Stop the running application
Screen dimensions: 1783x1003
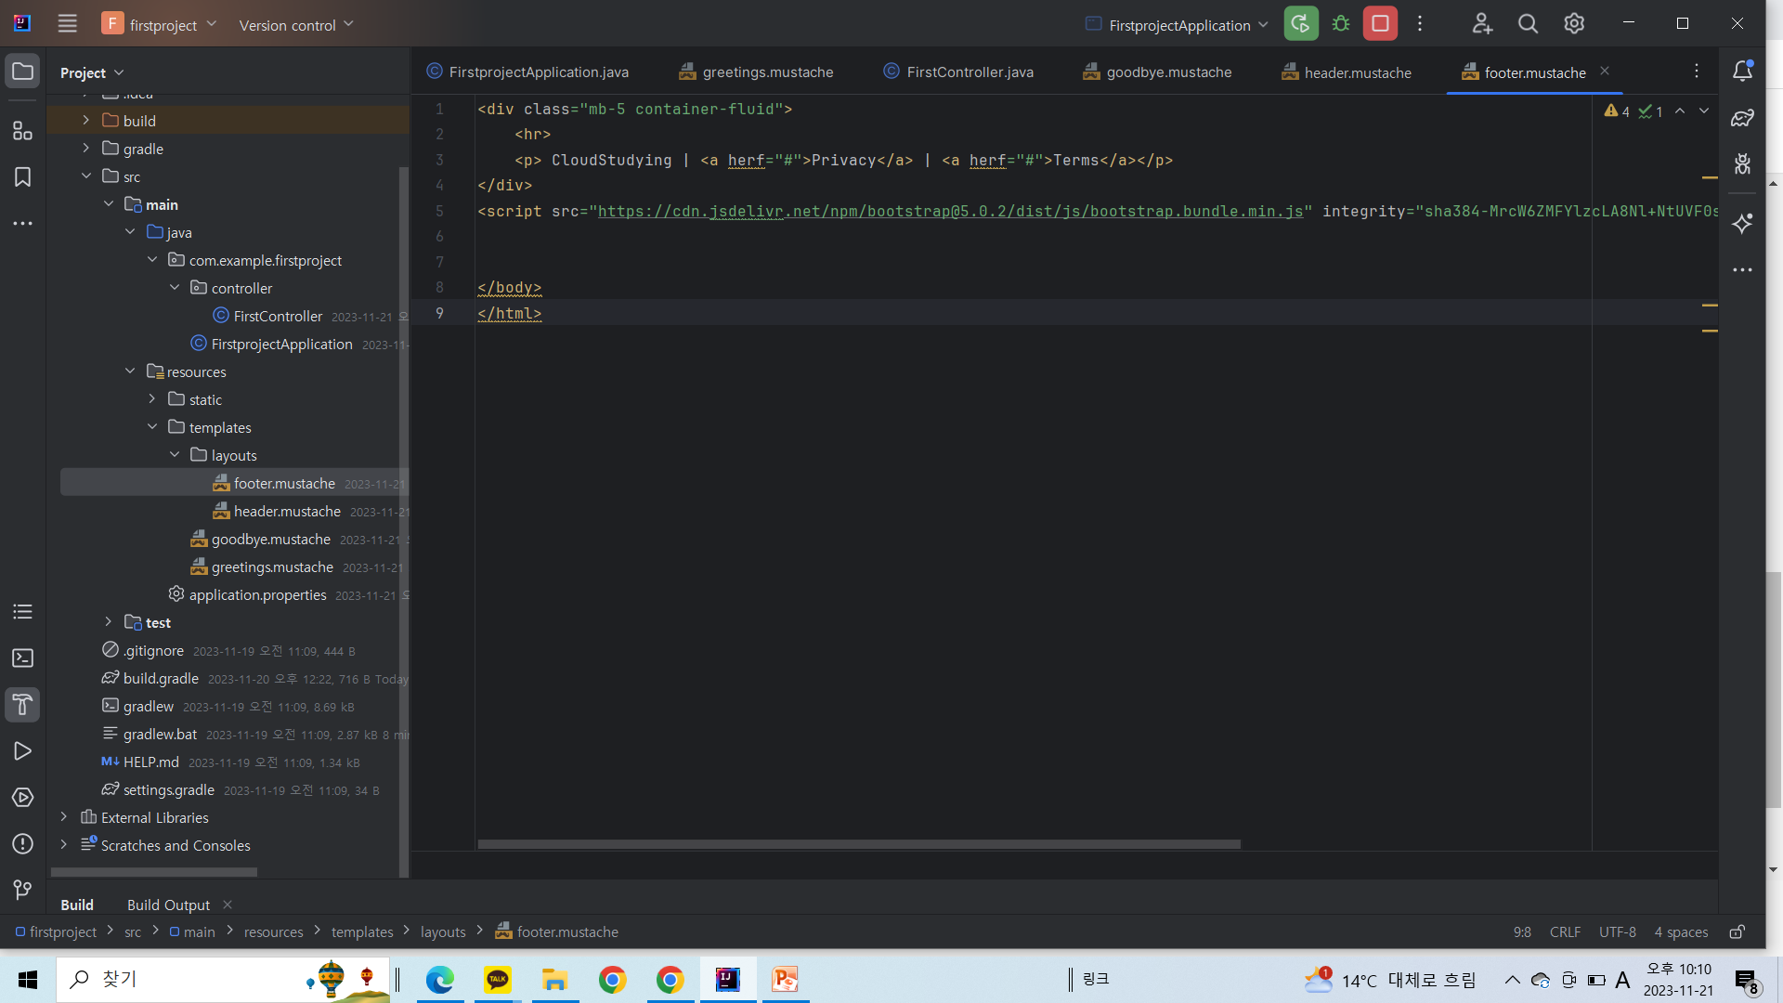click(x=1380, y=24)
